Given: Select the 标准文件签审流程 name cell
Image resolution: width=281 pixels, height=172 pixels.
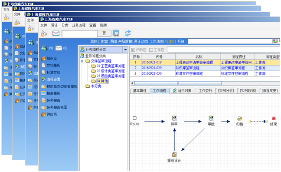Looking at the screenshot, I should (198, 73).
